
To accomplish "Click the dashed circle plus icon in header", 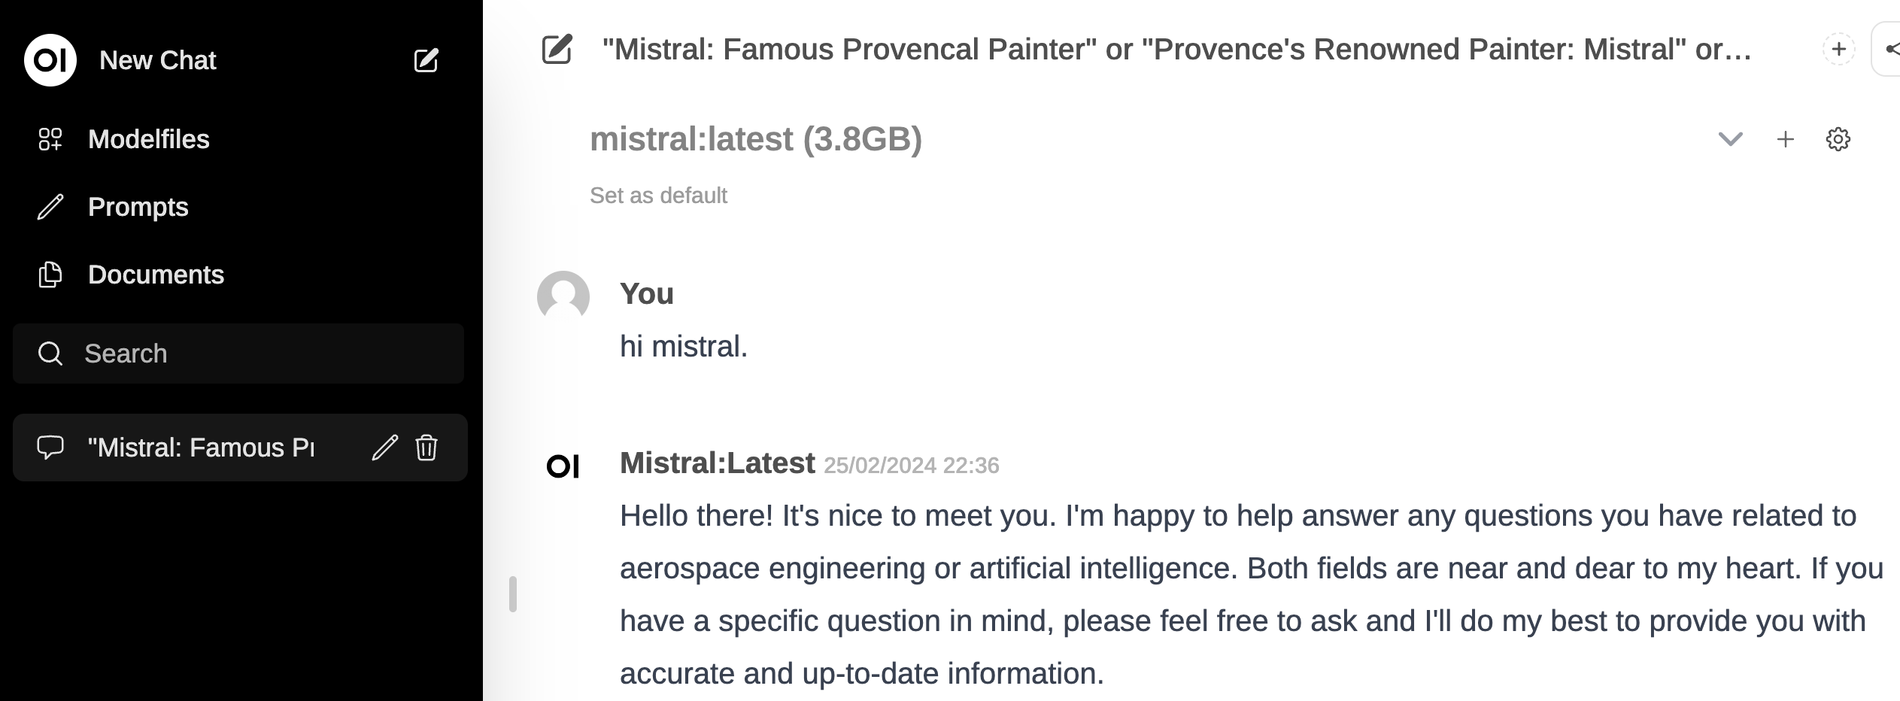I will pyautogui.click(x=1838, y=50).
